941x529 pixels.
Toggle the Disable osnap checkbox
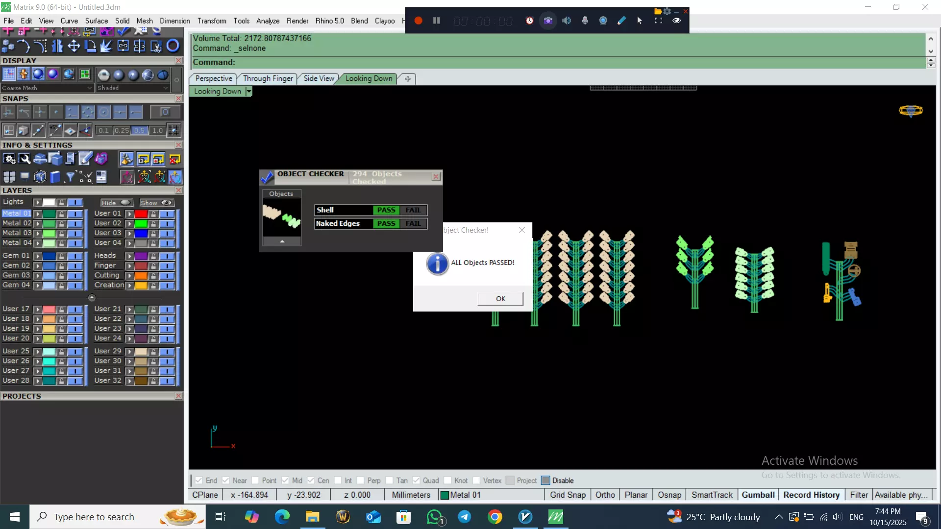click(x=545, y=481)
